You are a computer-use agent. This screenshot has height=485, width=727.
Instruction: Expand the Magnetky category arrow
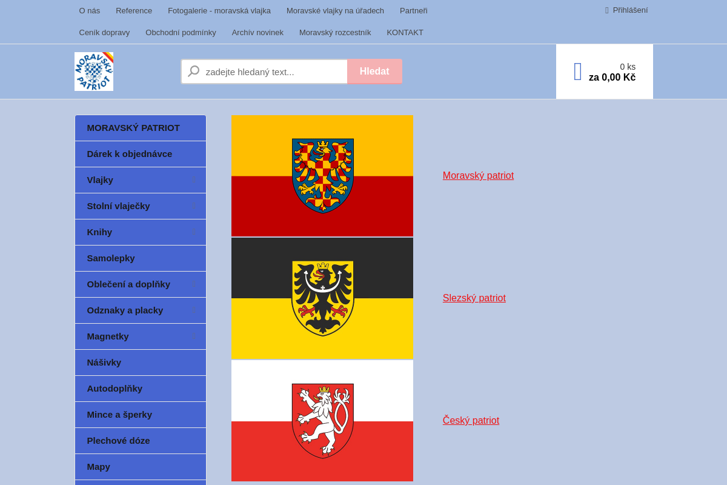coord(193,336)
